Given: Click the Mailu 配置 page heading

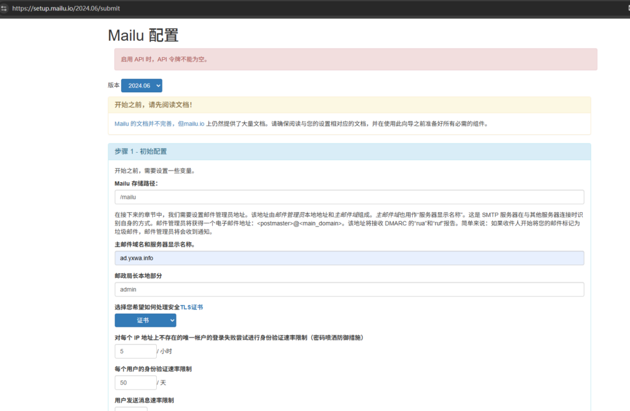Looking at the screenshot, I should (x=143, y=35).
